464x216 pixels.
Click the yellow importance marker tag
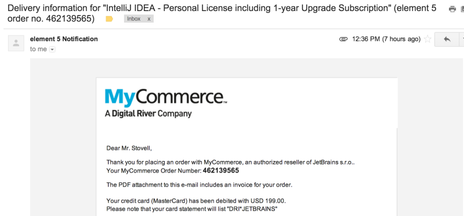coord(109,19)
